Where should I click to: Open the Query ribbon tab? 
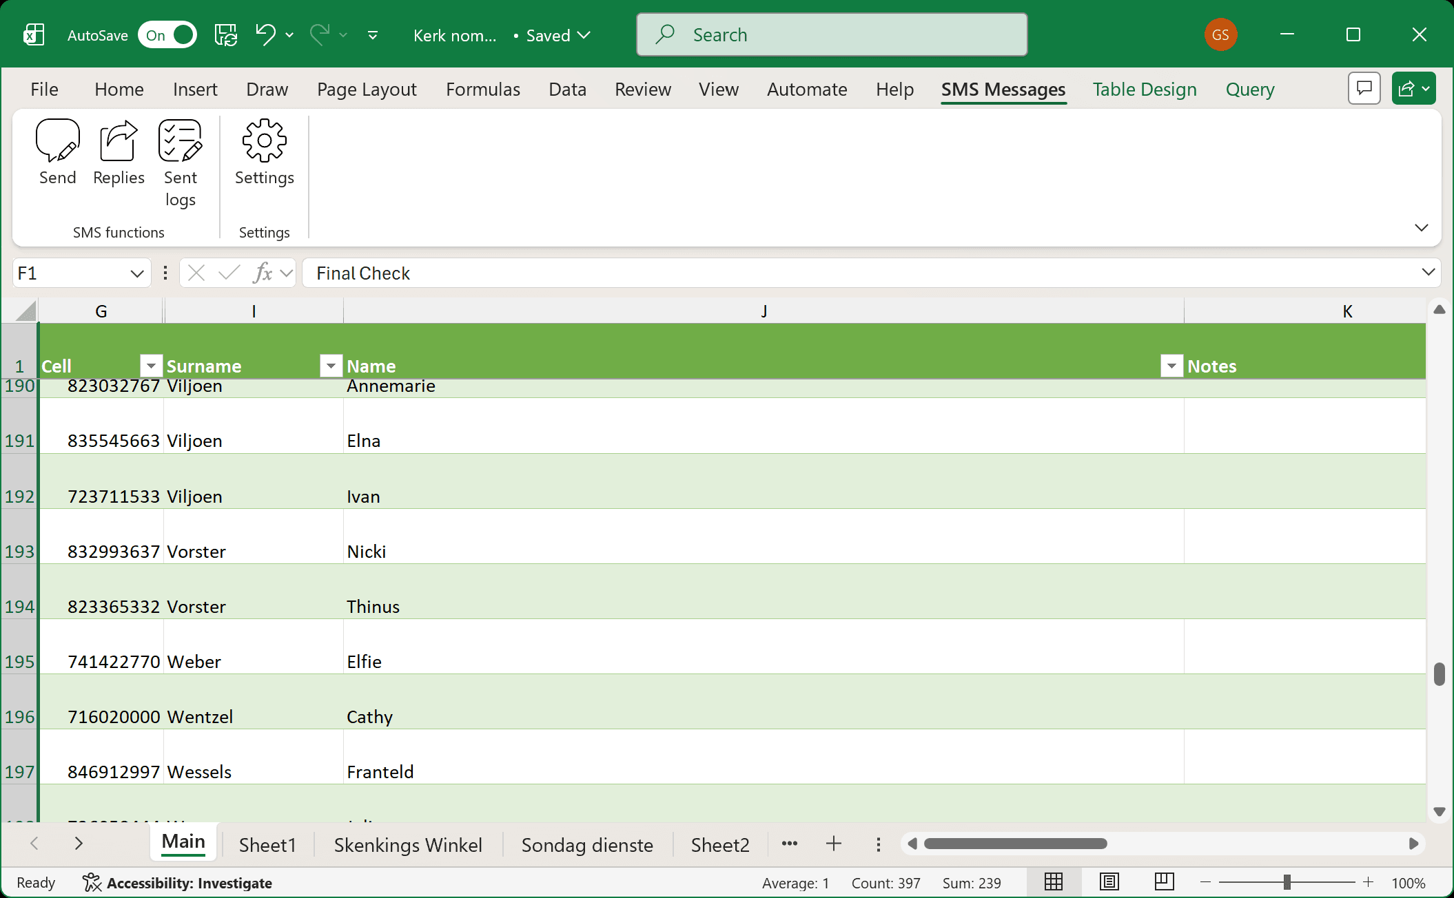(x=1249, y=90)
